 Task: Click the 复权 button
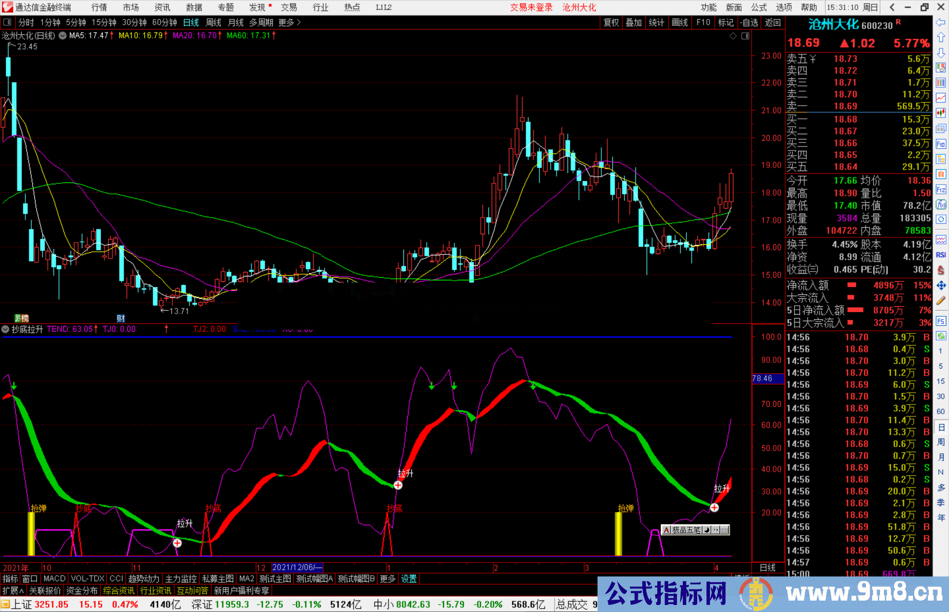click(611, 22)
